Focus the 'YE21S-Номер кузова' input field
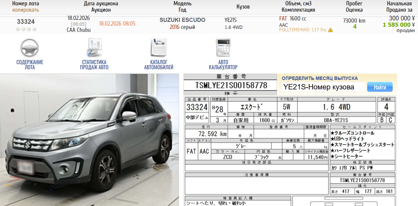 coord(323,87)
